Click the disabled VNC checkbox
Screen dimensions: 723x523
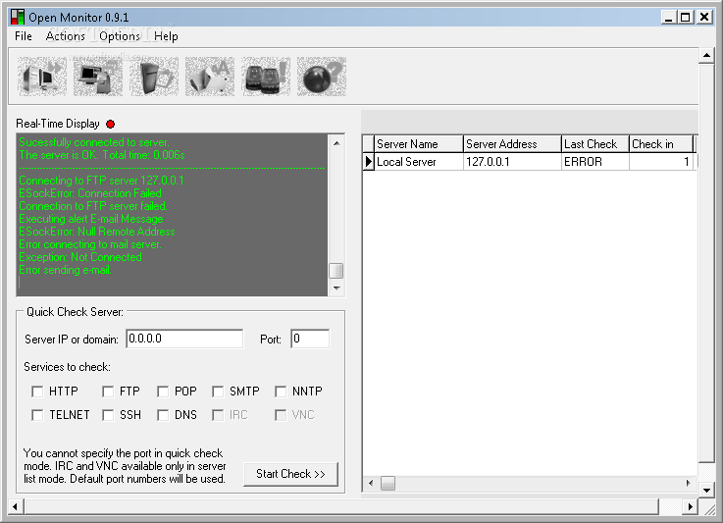click(x=281, y=415)
